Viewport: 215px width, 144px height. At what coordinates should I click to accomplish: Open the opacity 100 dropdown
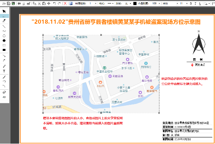(x=159, y=3)
